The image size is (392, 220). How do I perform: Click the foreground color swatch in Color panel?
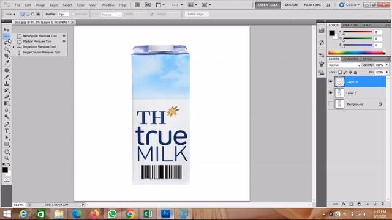pyautogui.click(x=332, y=33)
